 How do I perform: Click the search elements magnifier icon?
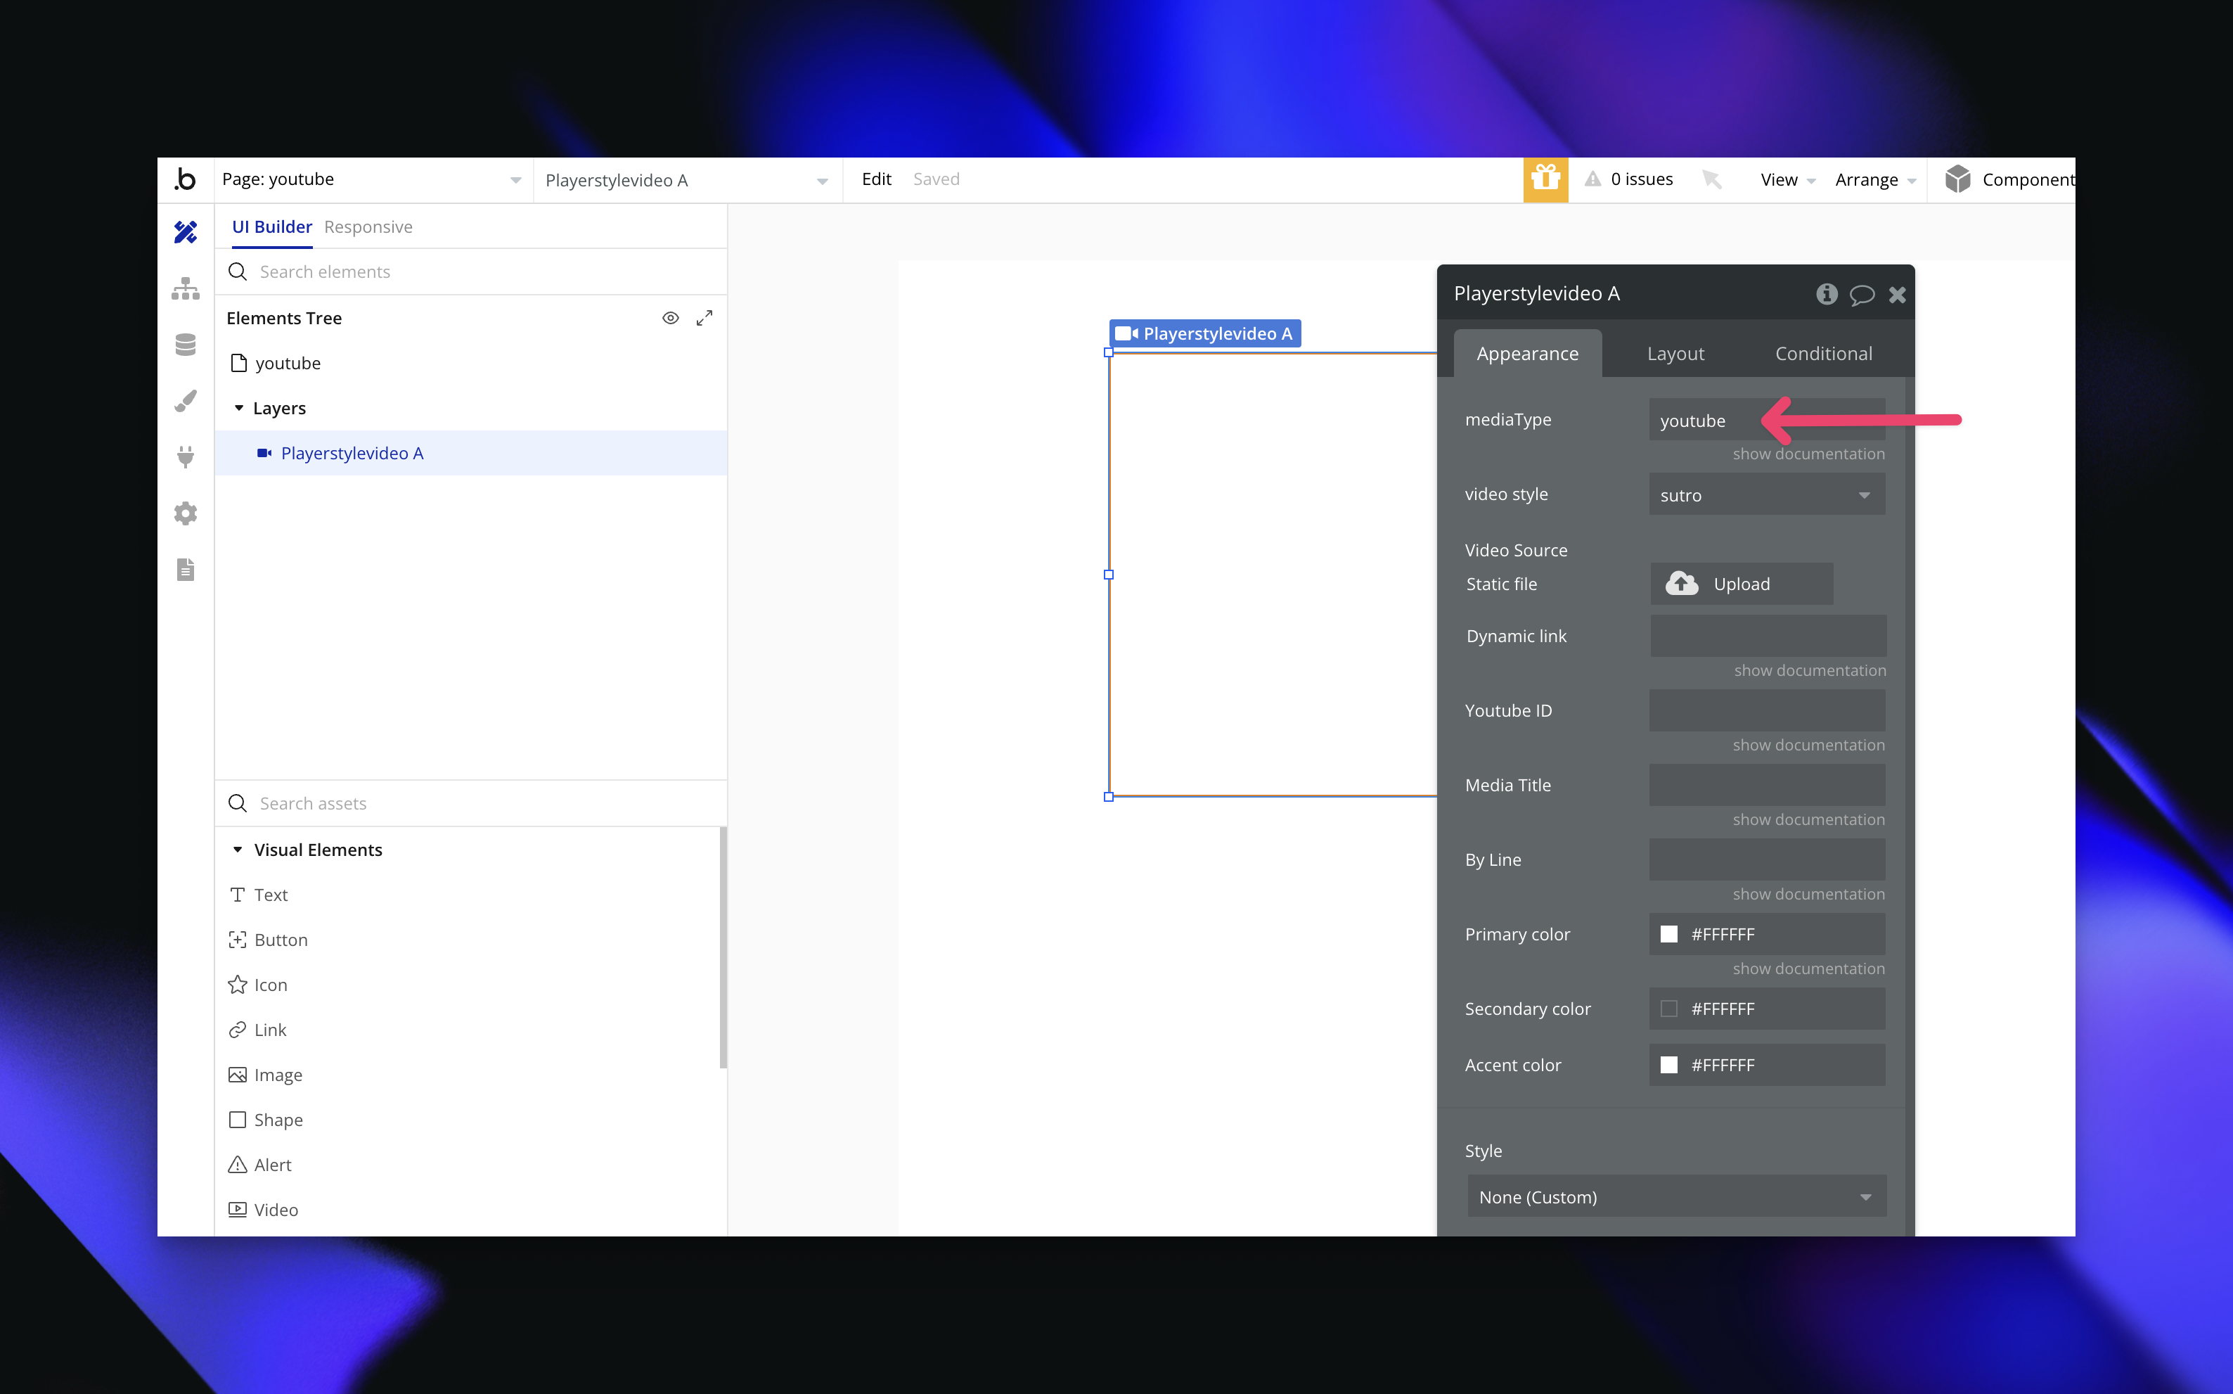pyautogui.click(x=238, y=272)
